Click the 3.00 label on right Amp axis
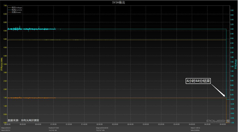The image size is (238, 132). pyautogui.click(x=232, y=29)
